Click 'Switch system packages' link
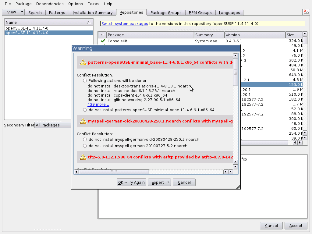Image resolution: width=312 pixels, height=234 pixels. tap(125, 23)
